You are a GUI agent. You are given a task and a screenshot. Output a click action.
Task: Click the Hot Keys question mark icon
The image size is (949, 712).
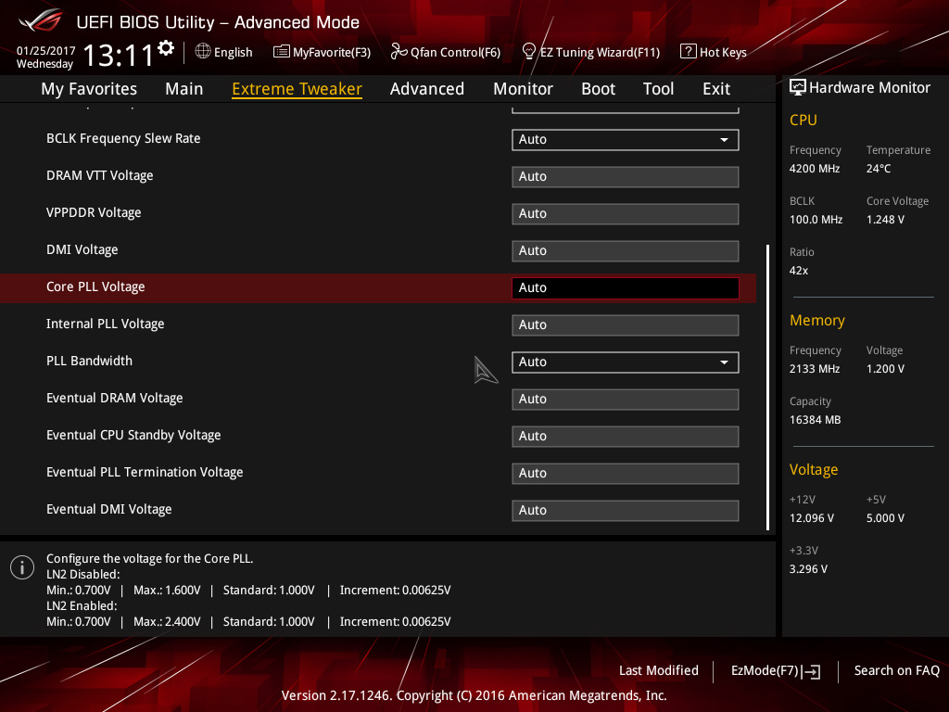pos(689,52)
